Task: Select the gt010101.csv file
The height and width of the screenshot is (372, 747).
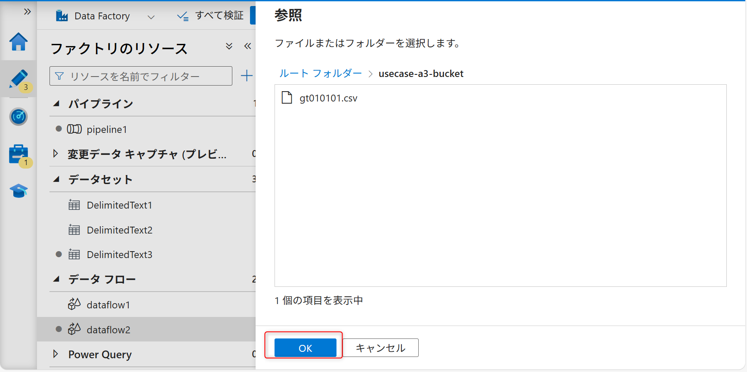Action: pos(328,98)
